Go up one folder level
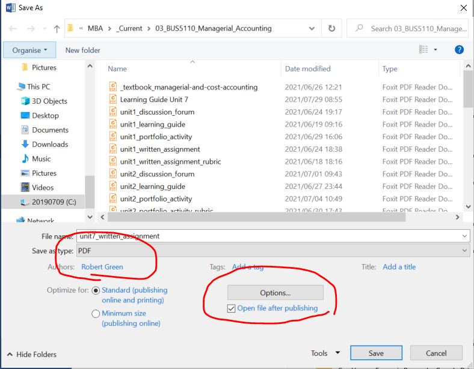 coord(57,29)
